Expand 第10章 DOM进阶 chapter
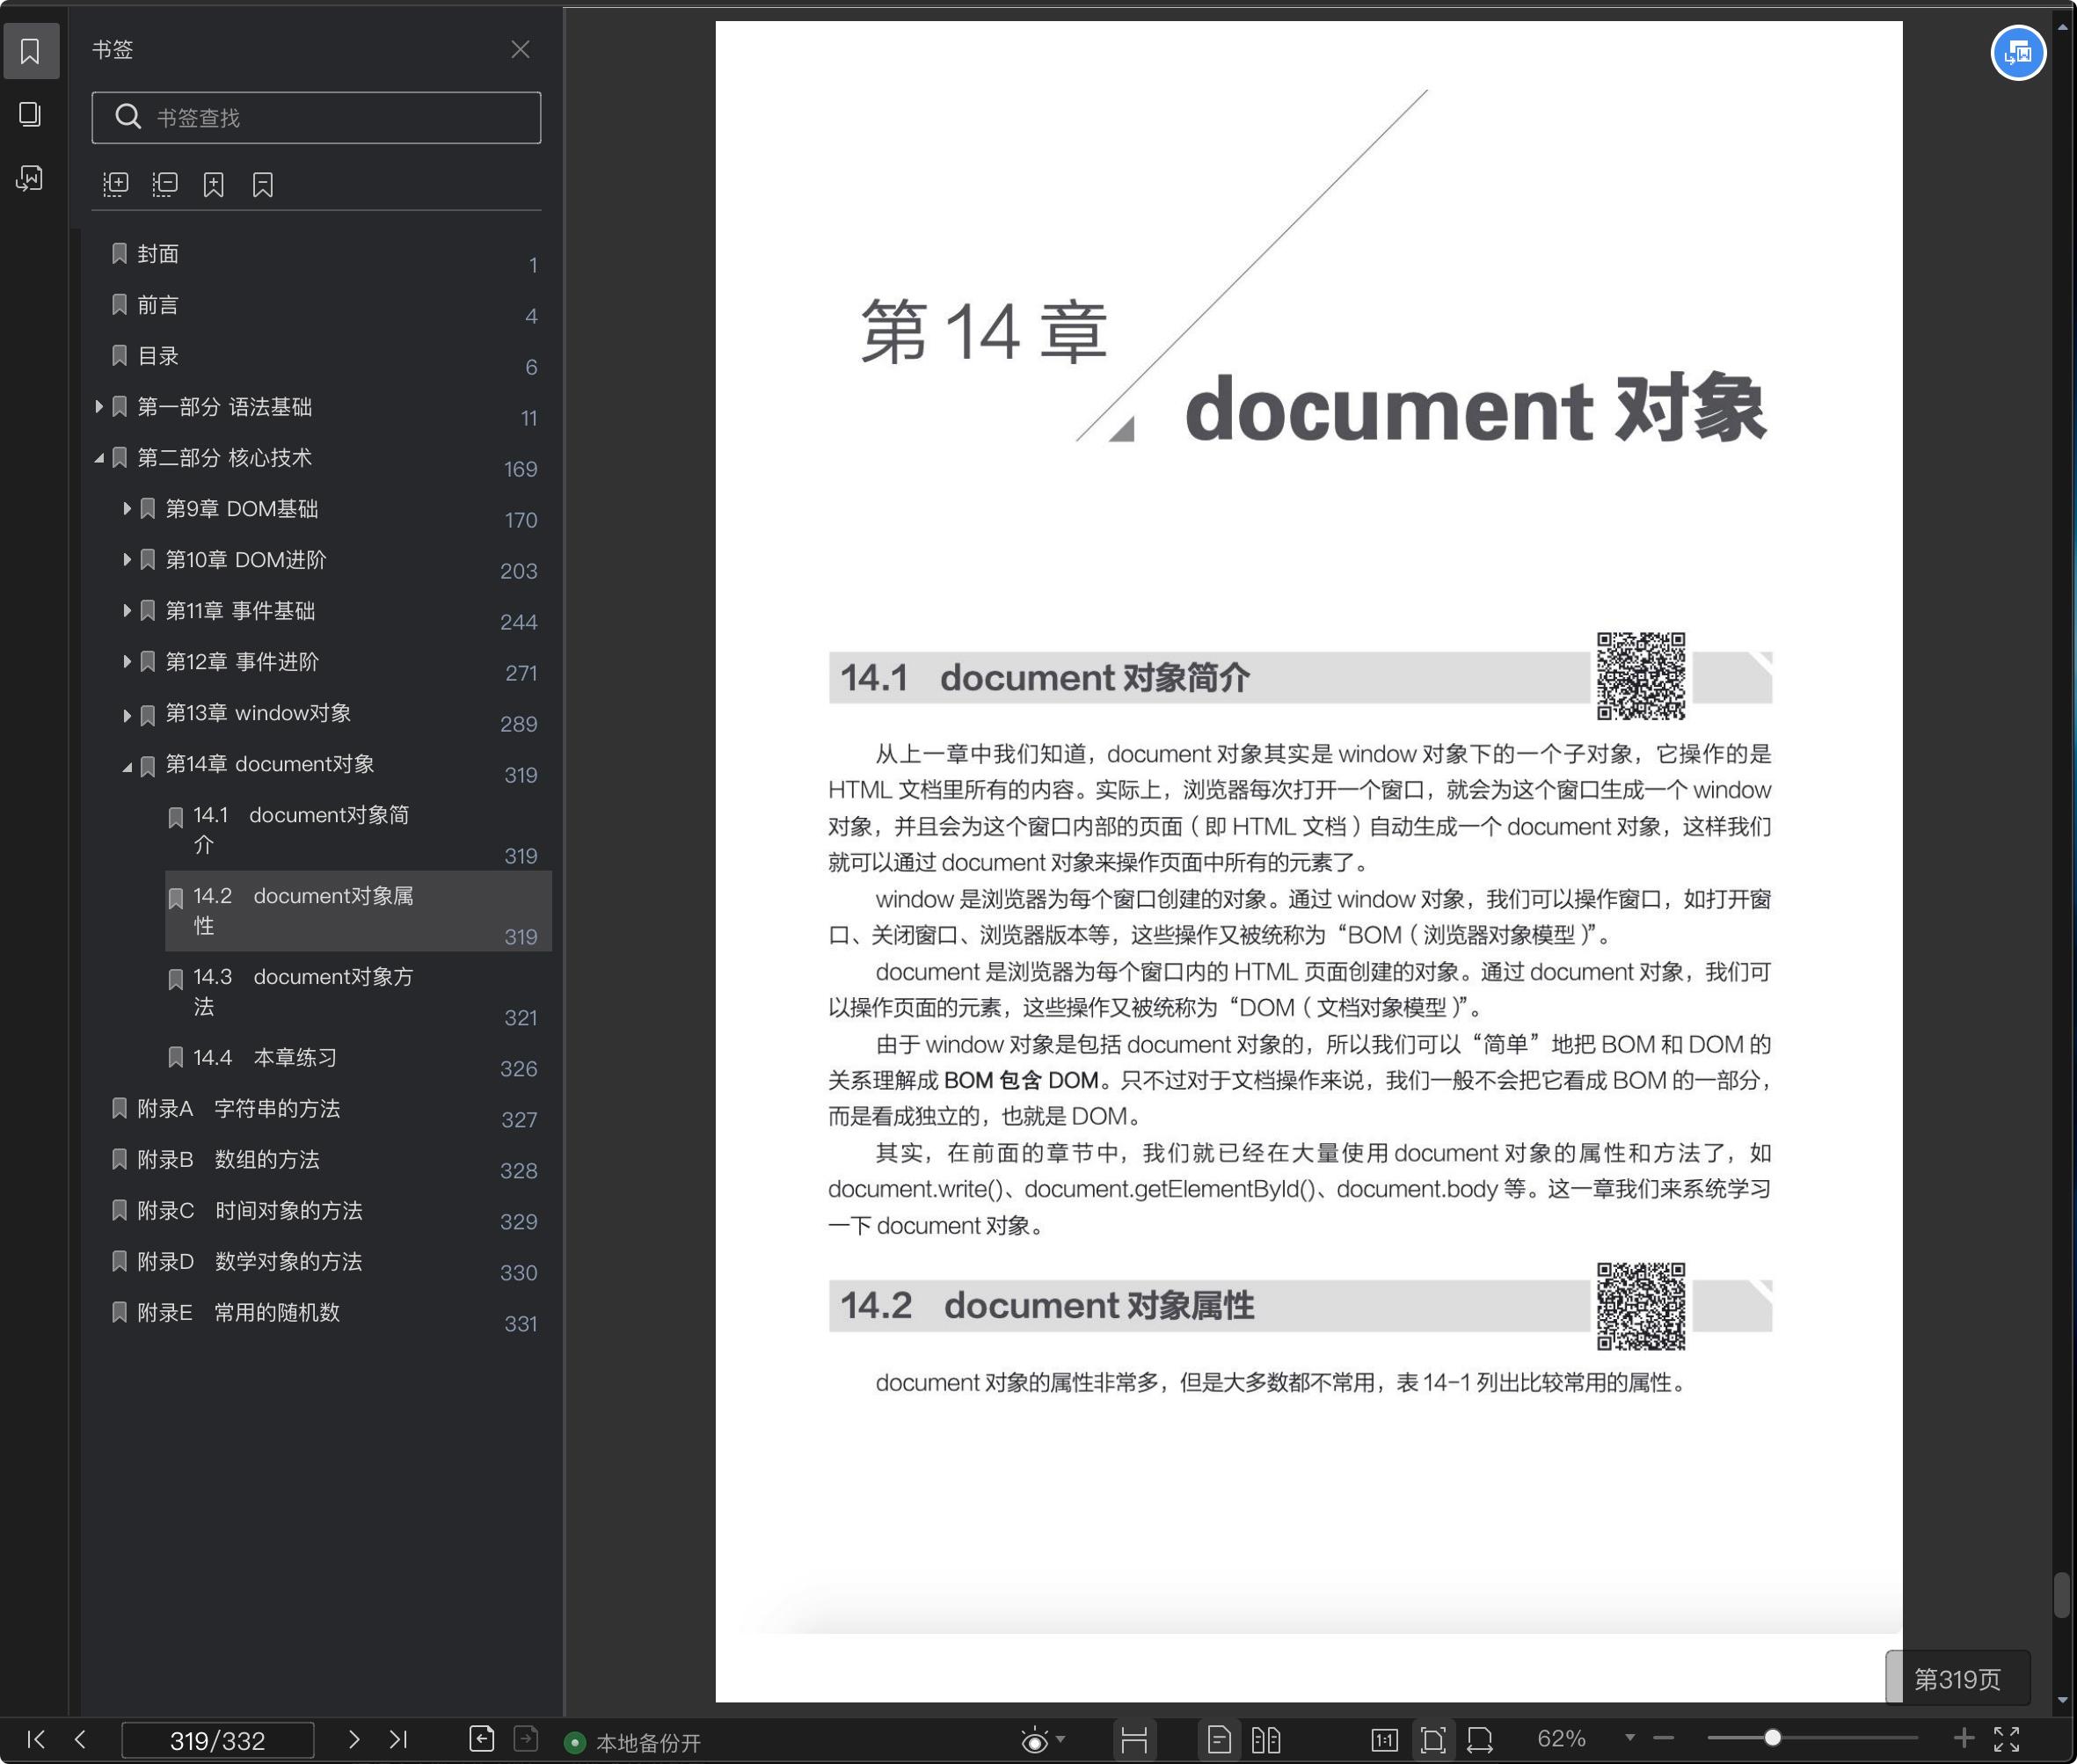This screenshot has width=2077, height=1764. [127, 560]
